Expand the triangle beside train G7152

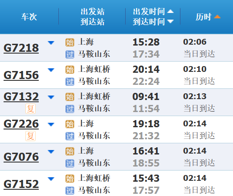click(x=51, y=179)
